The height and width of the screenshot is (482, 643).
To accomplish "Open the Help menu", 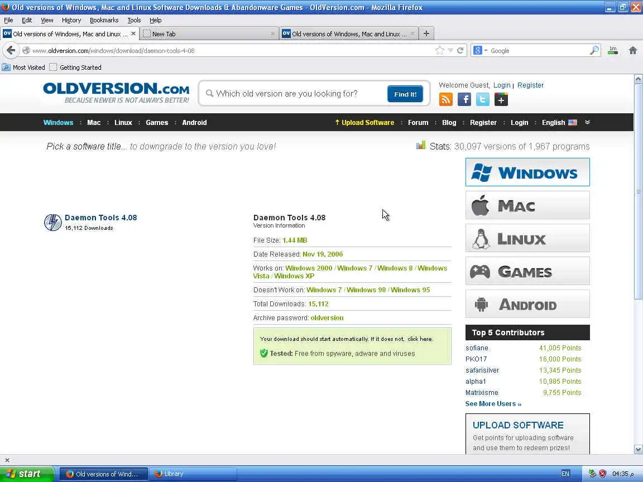I will pyautogui.click(x=155, y=20).
